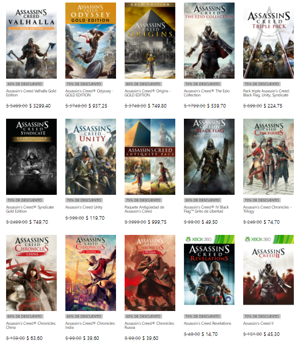
Task: Open the Syndicate Gold Edition cover
Action: click(31, 157)
